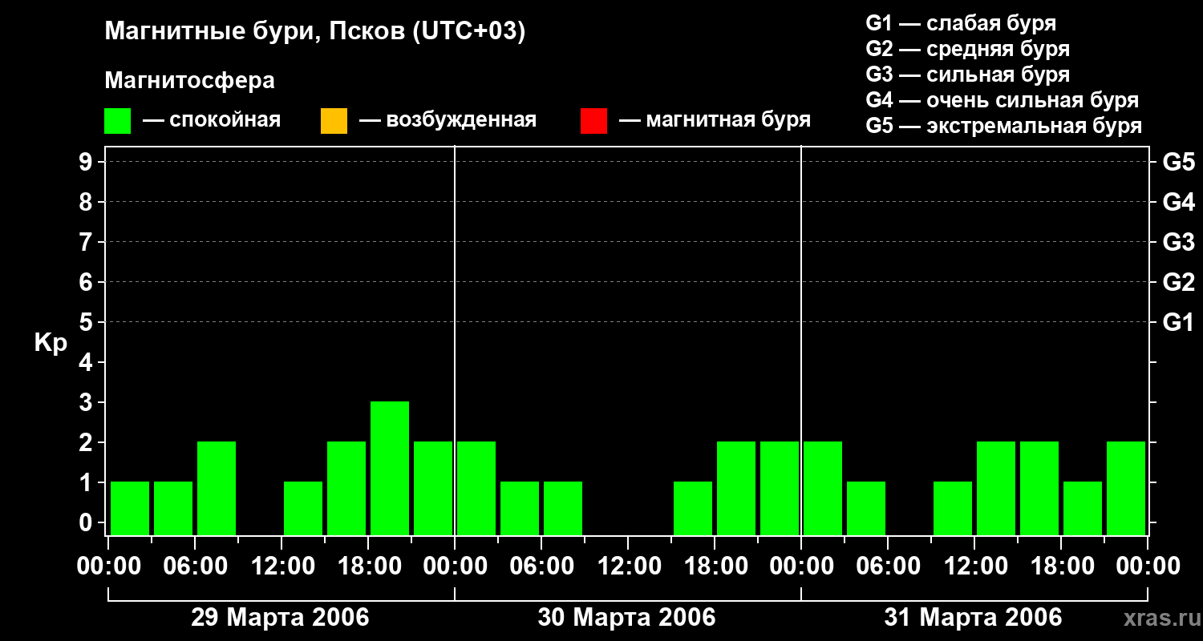Click the first '00:00' label starting 29 Марта
This screenshot has width=1203, height=641.
point(108,566)
